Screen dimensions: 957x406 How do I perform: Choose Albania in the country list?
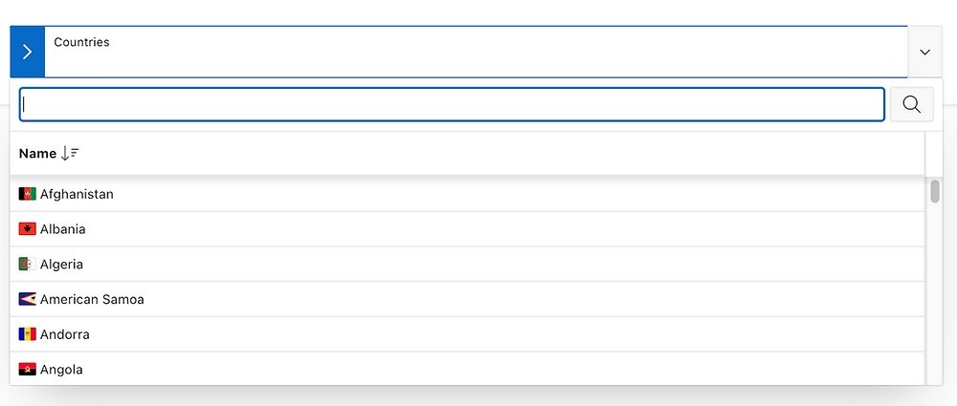[467, 229]
